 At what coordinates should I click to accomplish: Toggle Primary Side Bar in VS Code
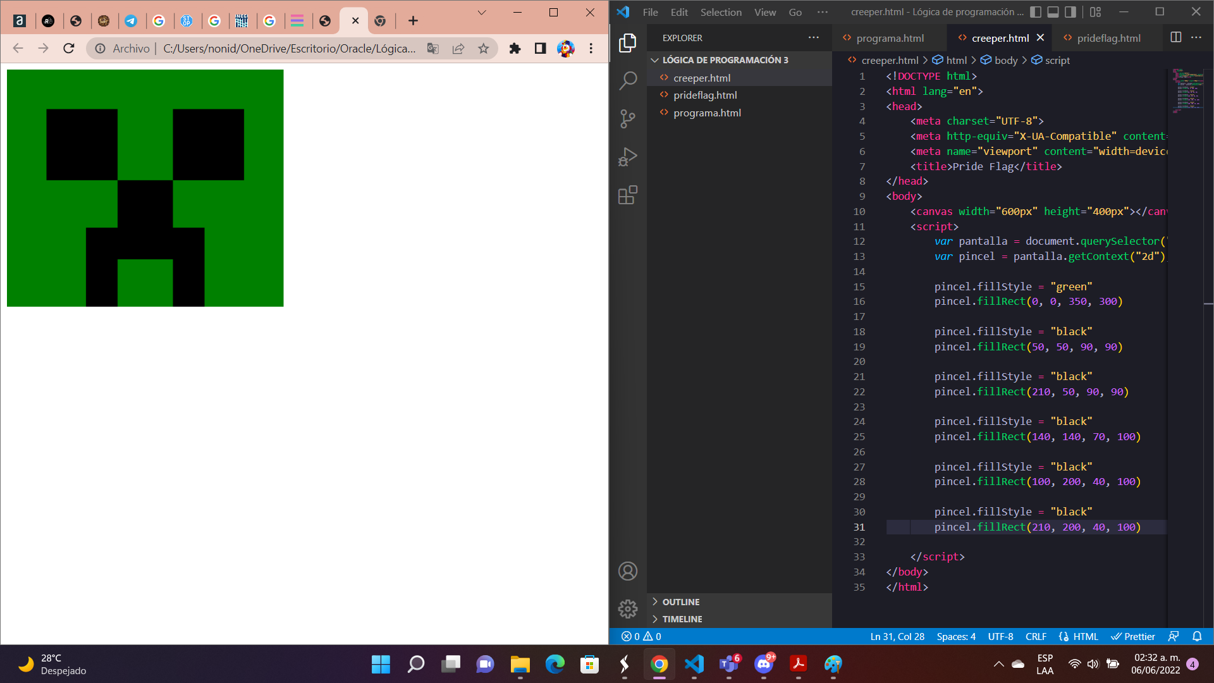[1036, 12]
